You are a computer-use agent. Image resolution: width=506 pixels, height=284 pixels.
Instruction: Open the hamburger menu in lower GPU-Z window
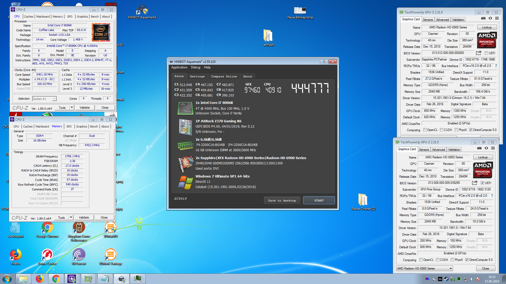click(x=493, y=148)
